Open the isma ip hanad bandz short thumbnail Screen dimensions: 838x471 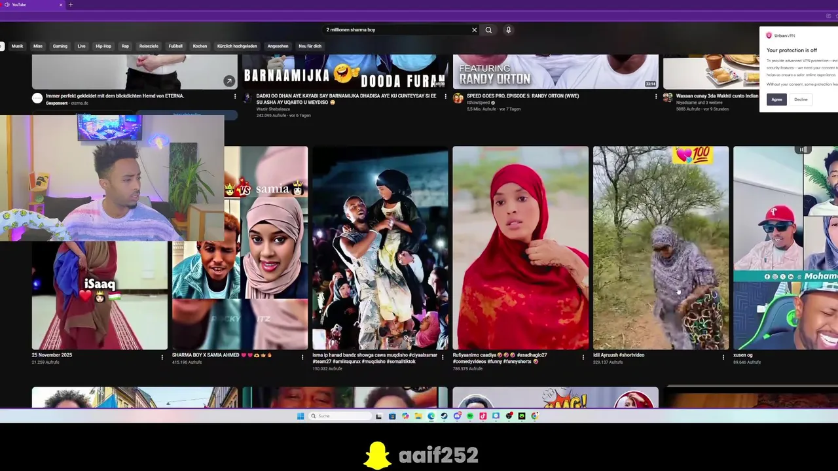click(380, 248)
